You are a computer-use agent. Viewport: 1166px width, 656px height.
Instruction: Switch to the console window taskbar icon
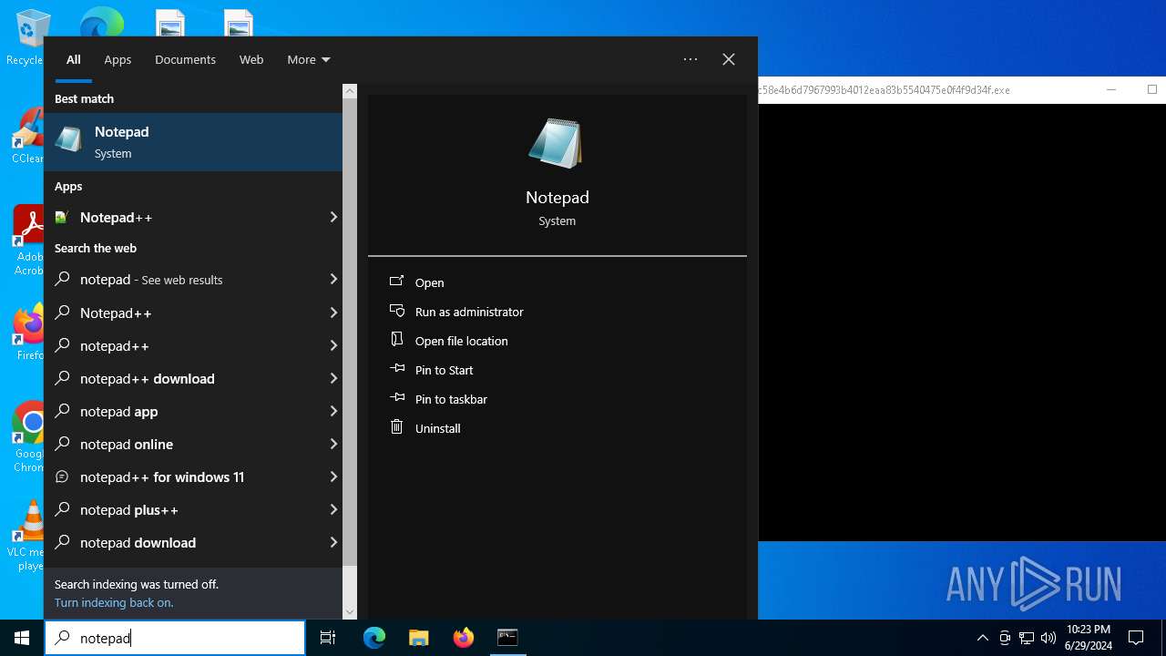pyautogui.click(x=507, y=638)
